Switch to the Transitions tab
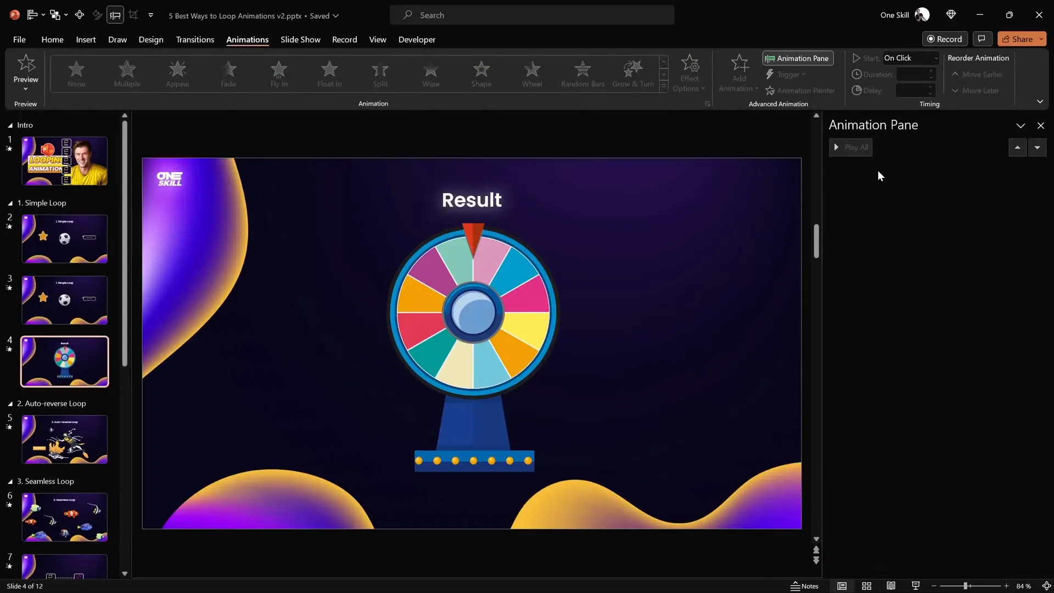Viewport: 1054px width, 593px height. (x=195, y=40)
